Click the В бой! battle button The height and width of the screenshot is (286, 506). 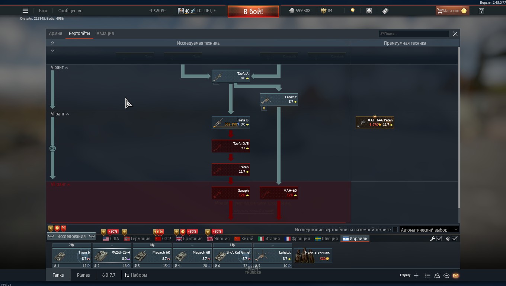point(253,12)
